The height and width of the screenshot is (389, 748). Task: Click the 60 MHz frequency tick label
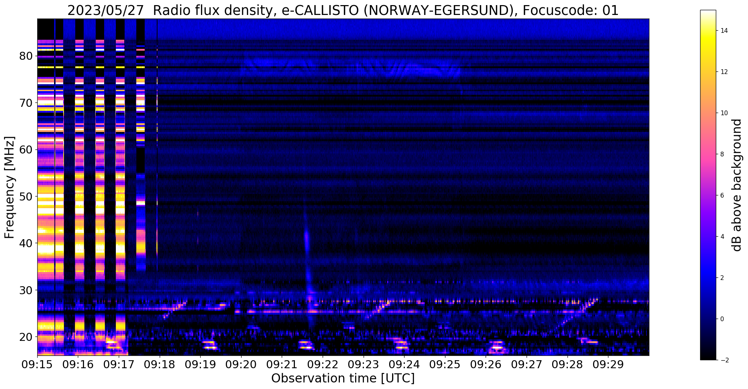coord(26,149)
